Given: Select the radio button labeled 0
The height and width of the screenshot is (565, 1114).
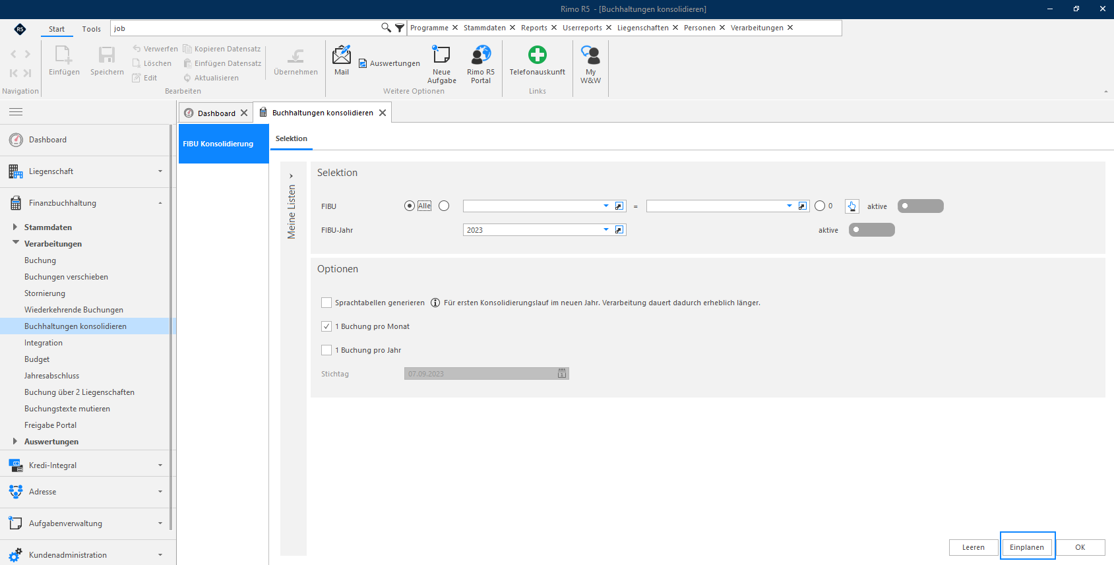Looking at the screenshot, I should pyautogui.click(x=820, y=206).
